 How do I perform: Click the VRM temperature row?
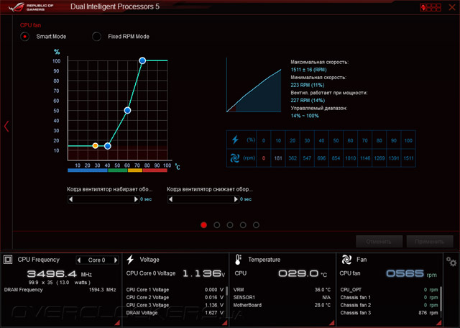coord(282,290)
